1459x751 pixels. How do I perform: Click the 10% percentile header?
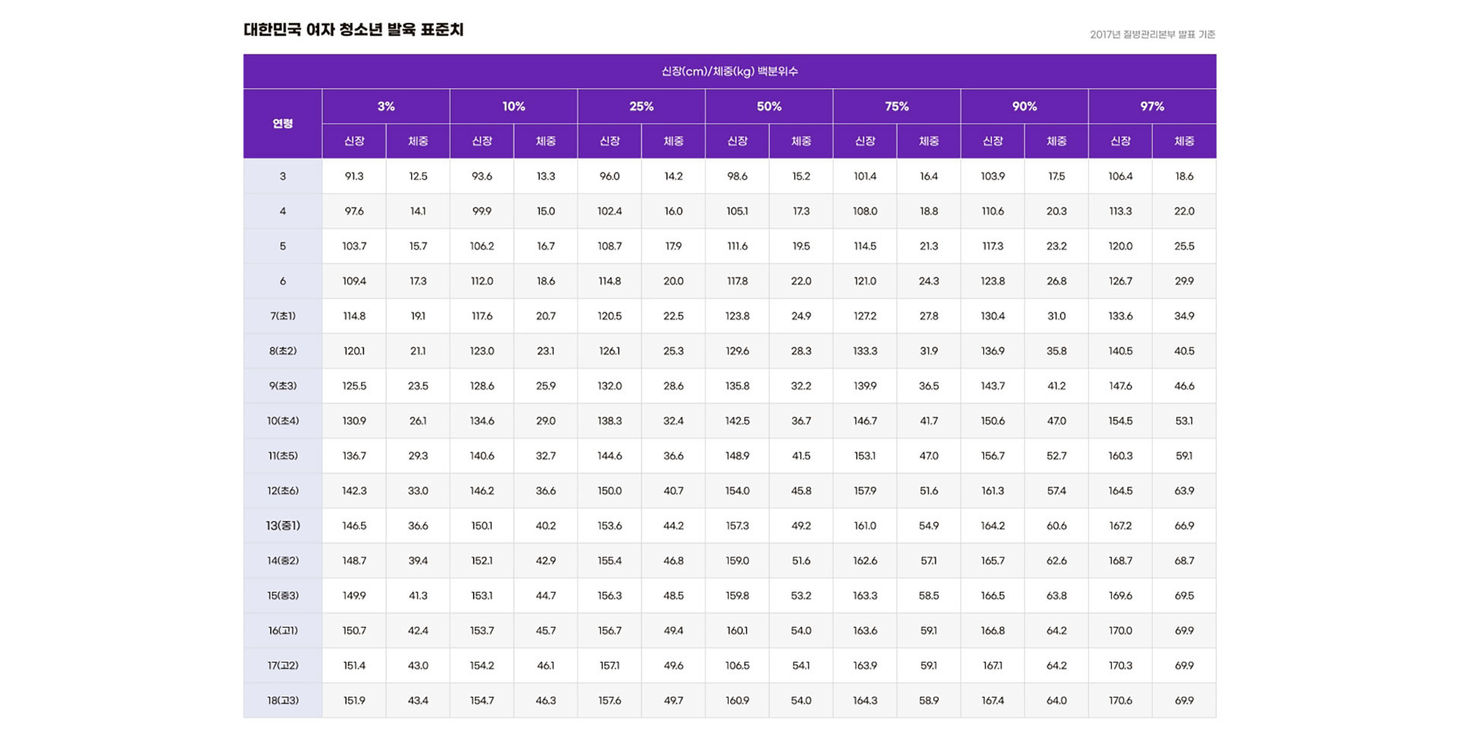(514, 106)
